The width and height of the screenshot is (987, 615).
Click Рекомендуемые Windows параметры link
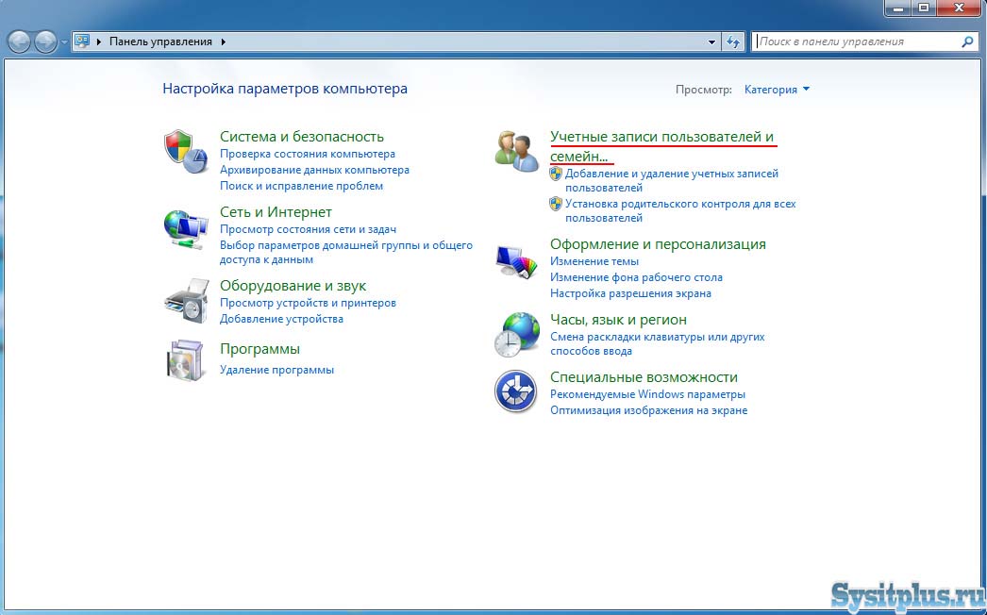click(x=647, y=394)
